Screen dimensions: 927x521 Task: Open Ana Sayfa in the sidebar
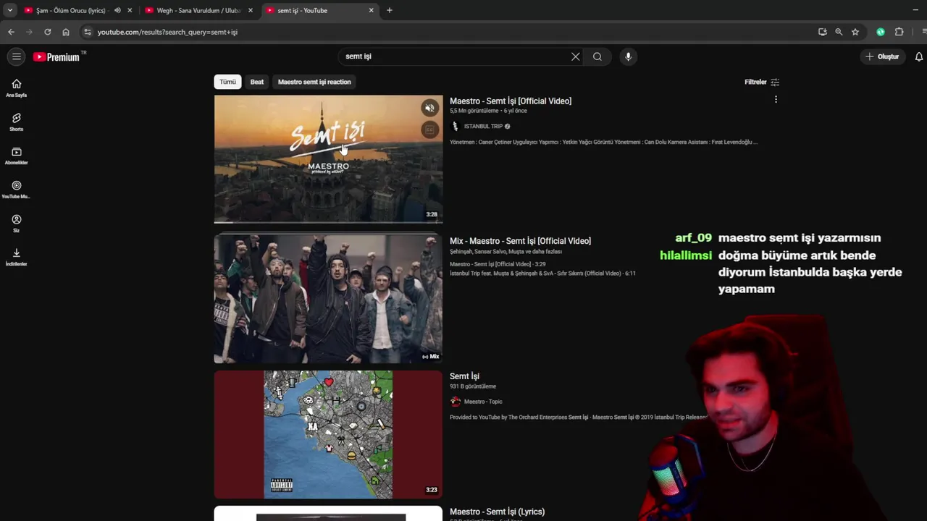point(16,88)
